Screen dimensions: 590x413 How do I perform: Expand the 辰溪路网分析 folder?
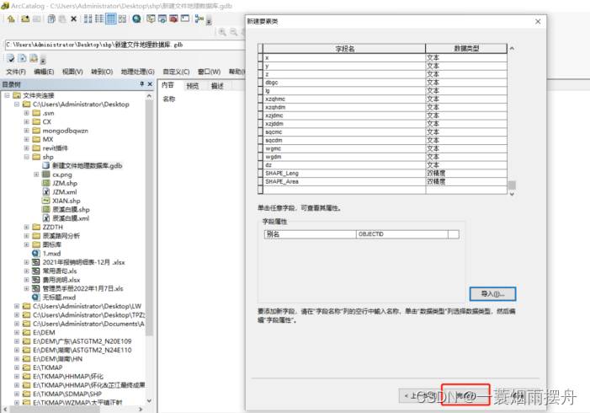[26, 236]
